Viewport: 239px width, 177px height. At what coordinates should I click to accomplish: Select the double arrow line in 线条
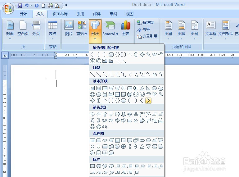(x=105, y=75)
